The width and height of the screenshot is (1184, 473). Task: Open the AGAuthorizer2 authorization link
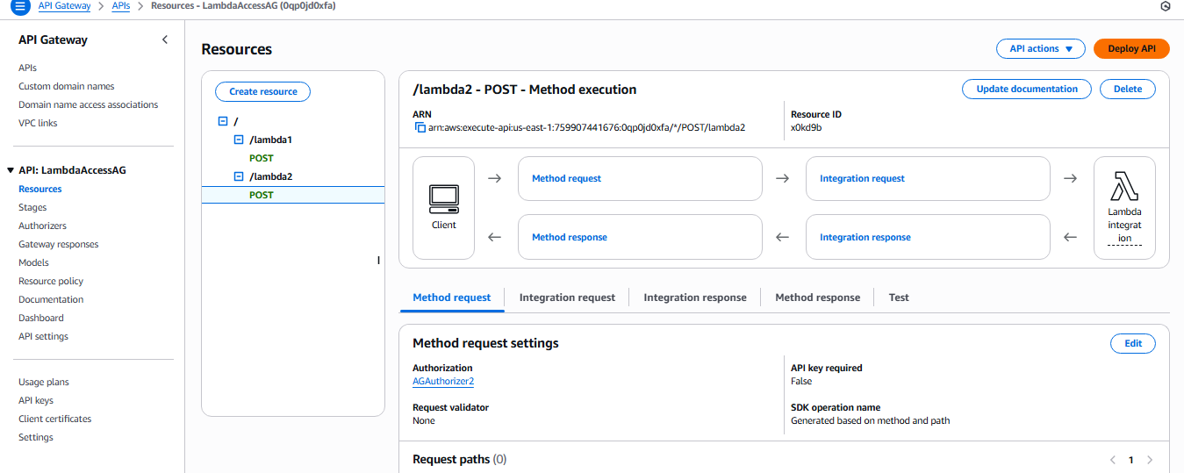click(443, 381)
